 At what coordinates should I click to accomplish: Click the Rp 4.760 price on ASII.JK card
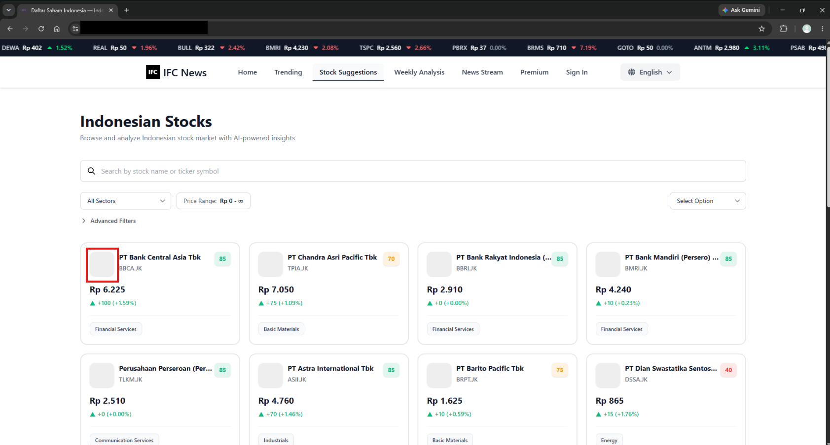[x=276, y=401]
